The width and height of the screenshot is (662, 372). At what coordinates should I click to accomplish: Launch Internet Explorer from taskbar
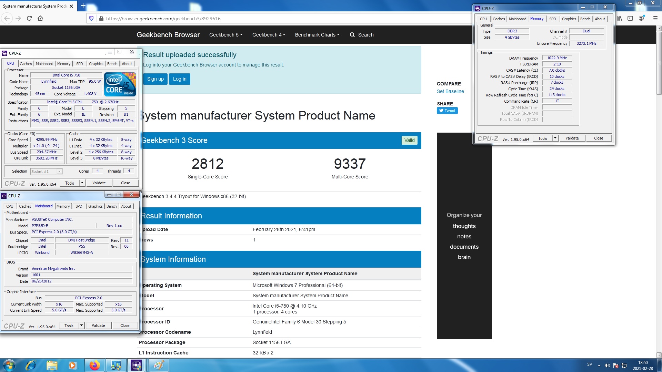31,365
